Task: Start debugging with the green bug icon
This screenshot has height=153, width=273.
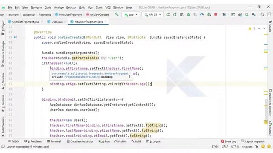Action: coord(188,14)
